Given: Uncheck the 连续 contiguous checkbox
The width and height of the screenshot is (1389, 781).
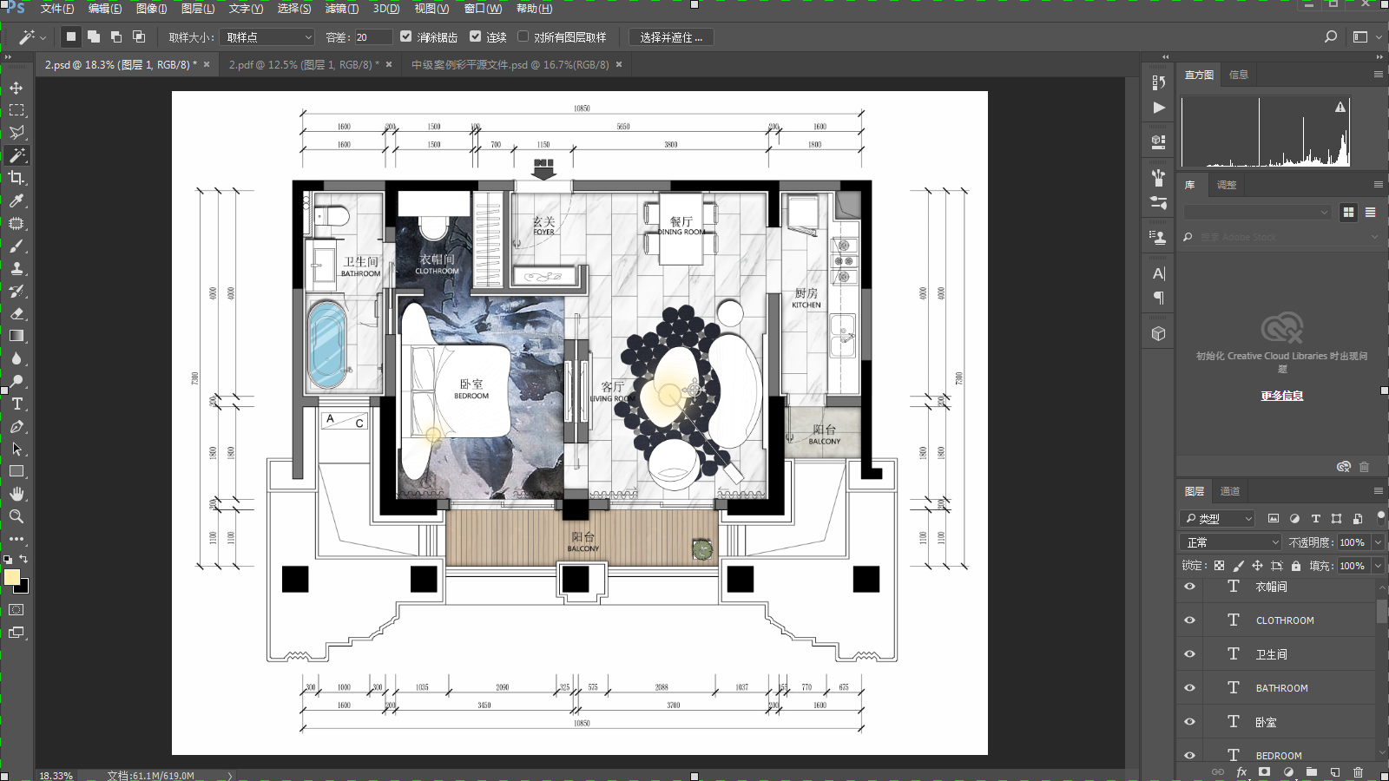Looking at the screenshot, I should point(475,36).
